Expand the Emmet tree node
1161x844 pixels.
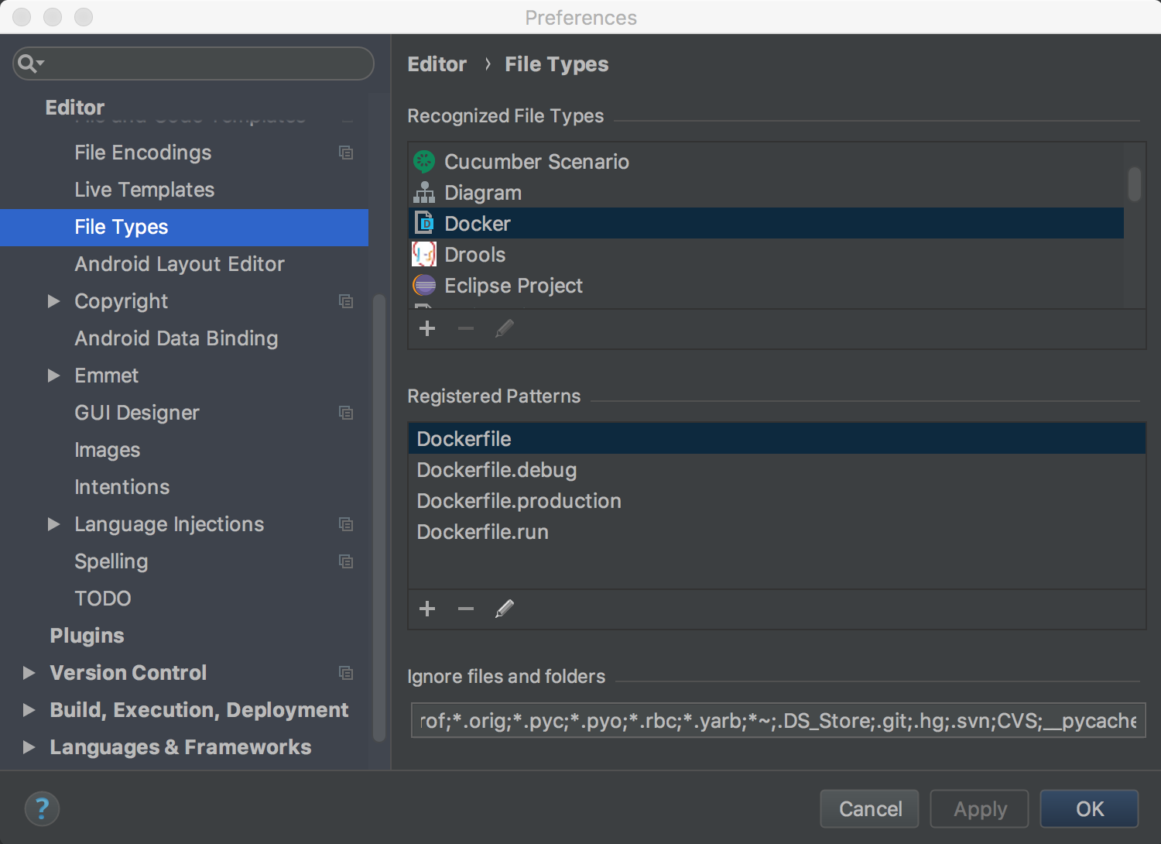(x=53, y=376)
